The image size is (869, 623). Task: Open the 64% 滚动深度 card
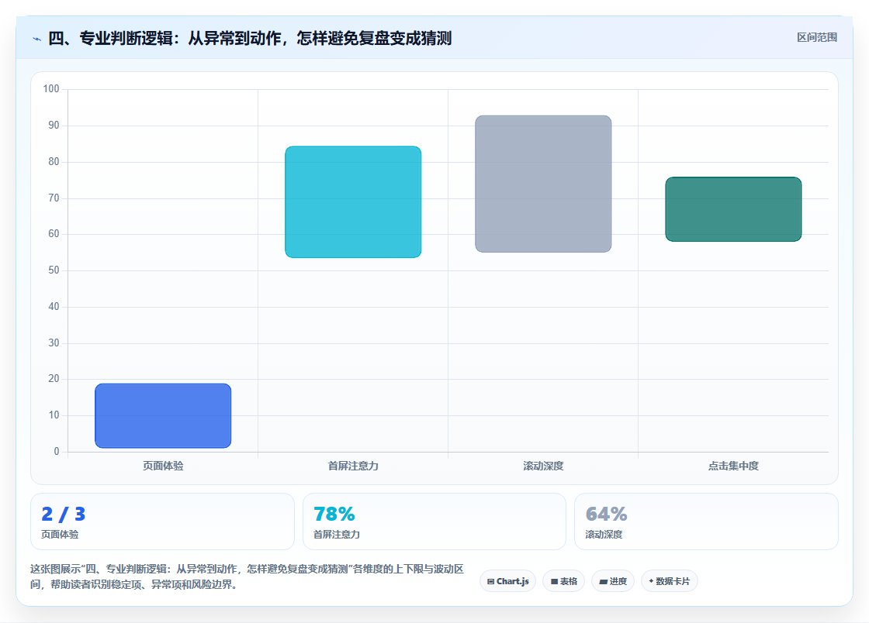pyautogui.click(x=706, y=521)
